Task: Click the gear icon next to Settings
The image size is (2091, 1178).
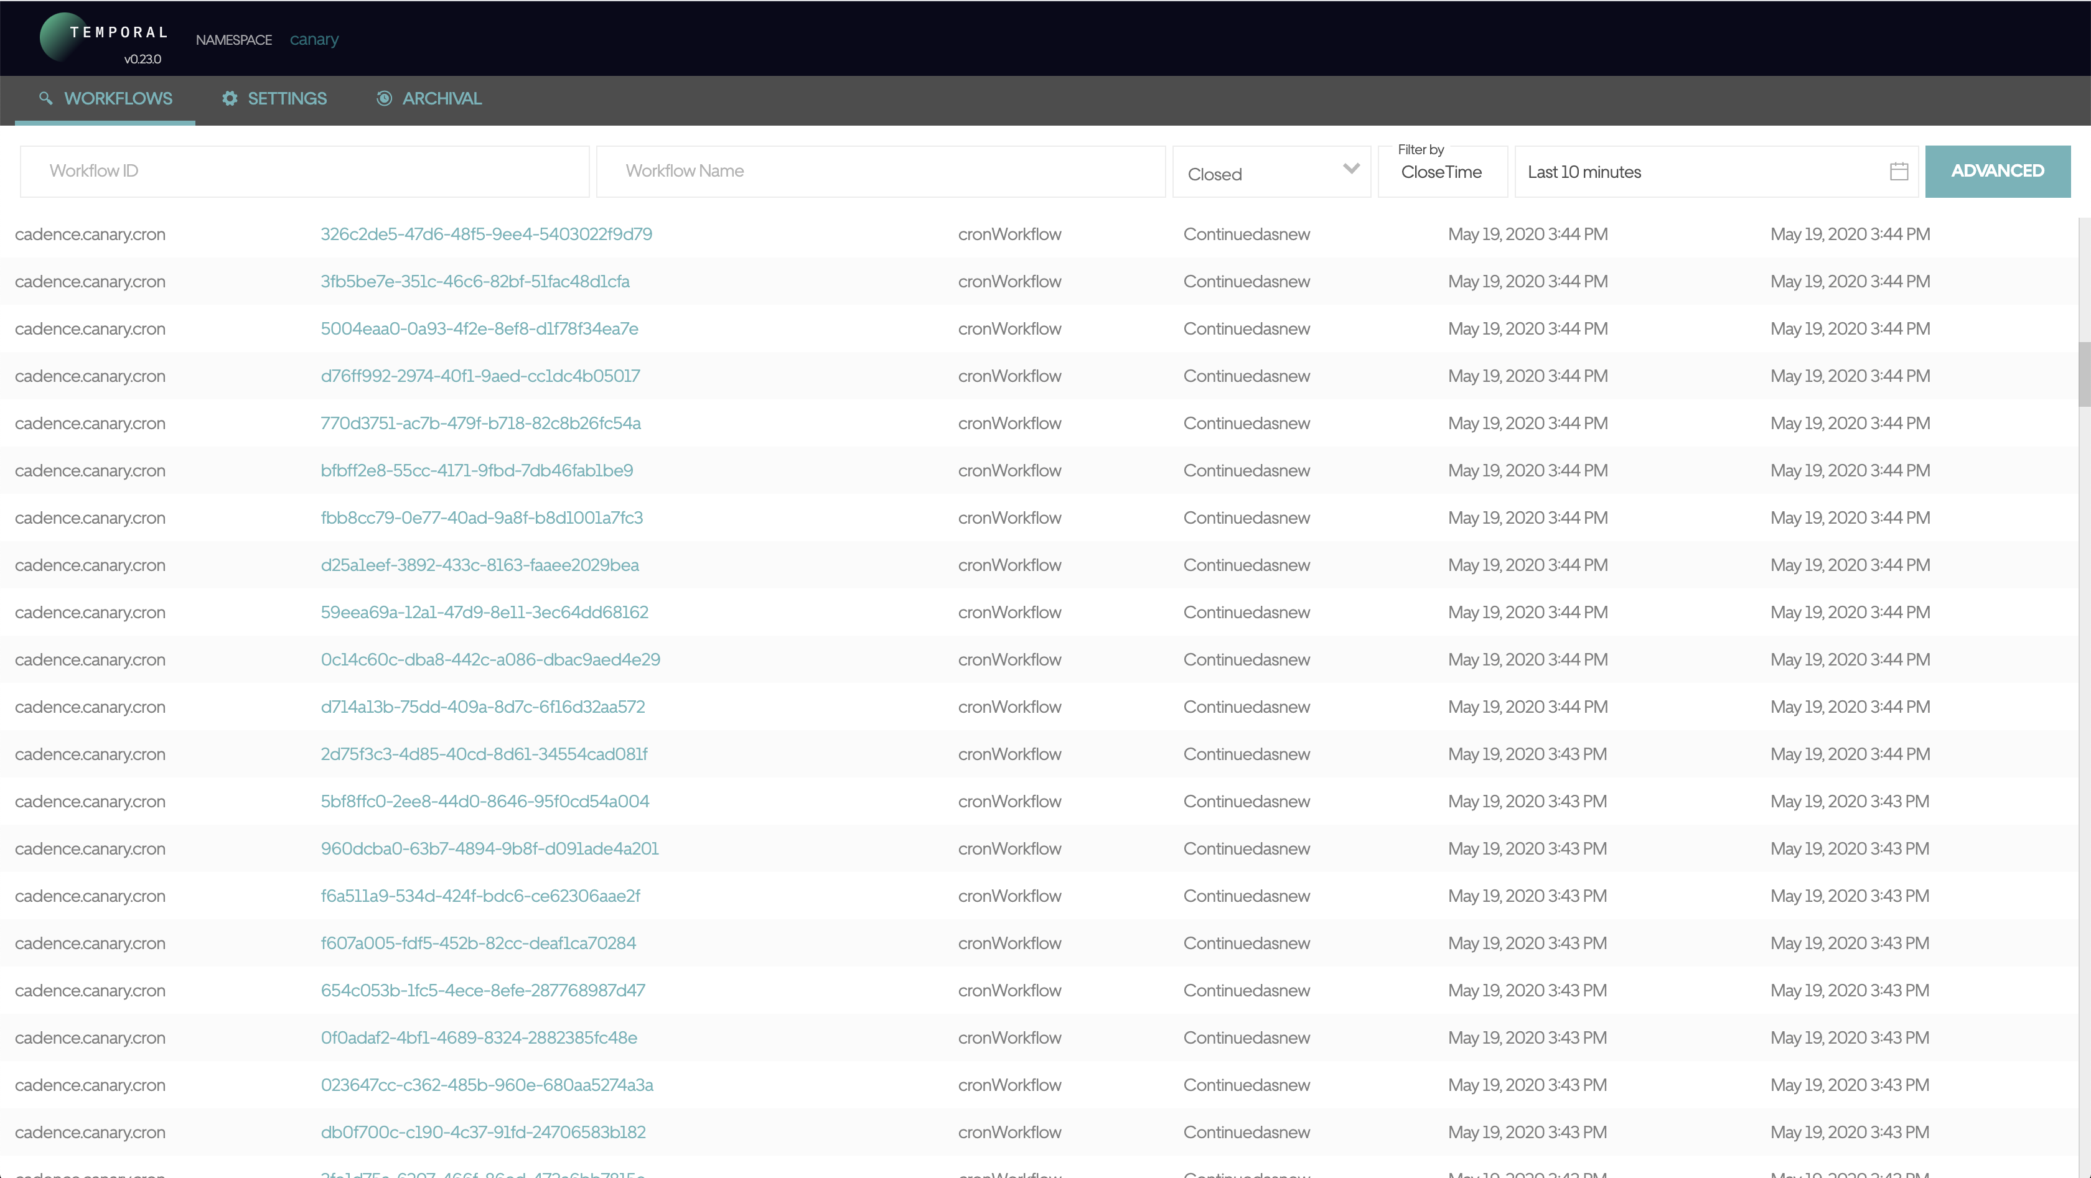Action: 229,98
